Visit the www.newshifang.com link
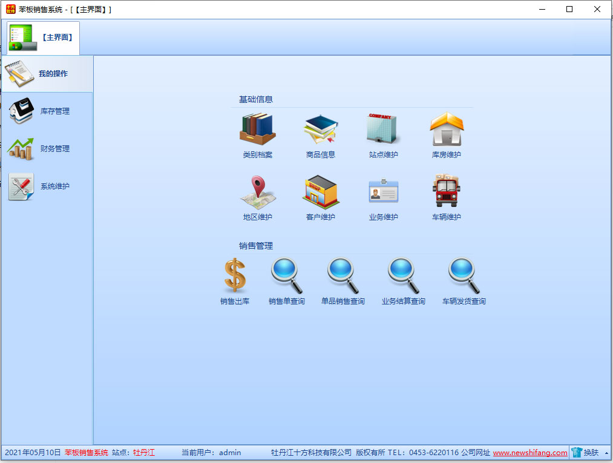This screenshot has height=463, width=613. pos(530,453)
